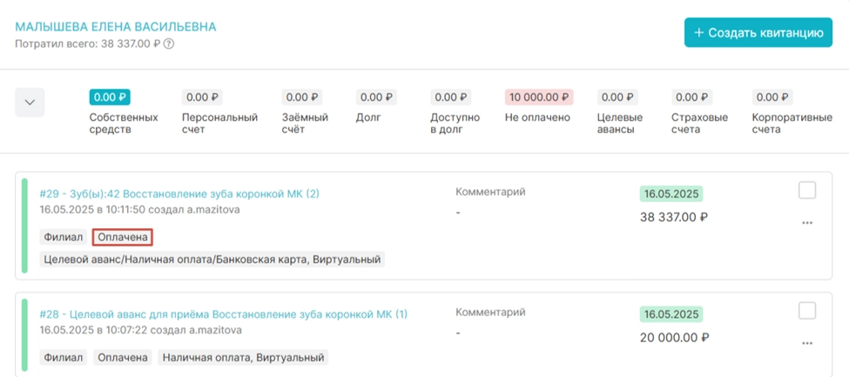Select checkbox for receipt #29
Screen dimensions: 849x377
[x=807, y=191]
